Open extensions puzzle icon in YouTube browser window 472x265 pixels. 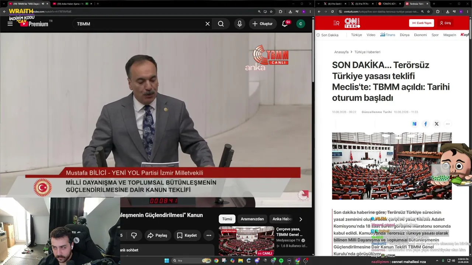[281, 11]
